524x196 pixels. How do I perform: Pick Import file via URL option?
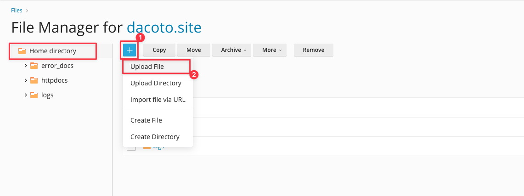[158, 100]
